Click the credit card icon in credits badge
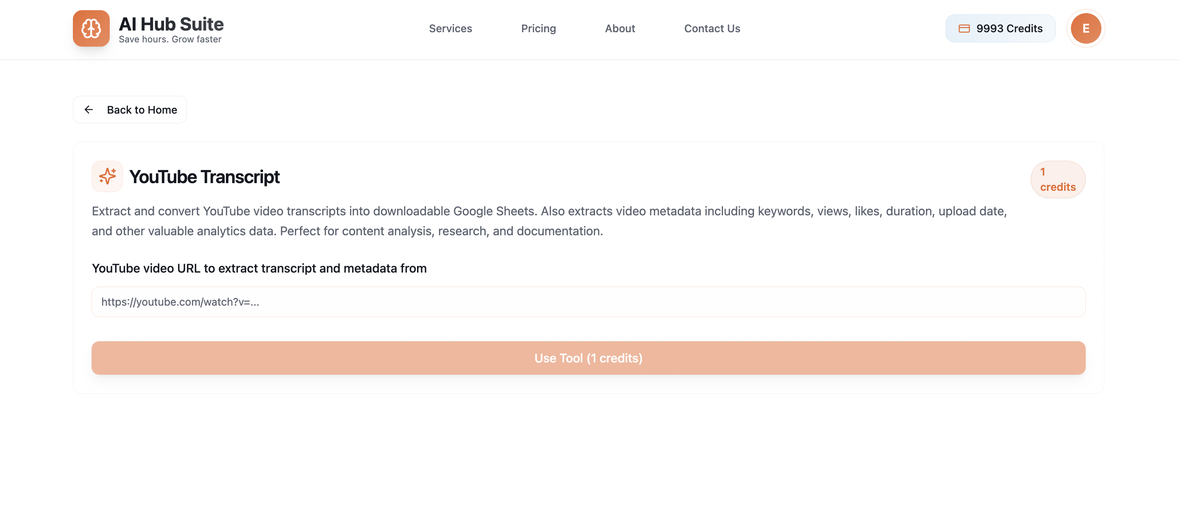This screenshot has width=1179, height=507. (964, 28)
